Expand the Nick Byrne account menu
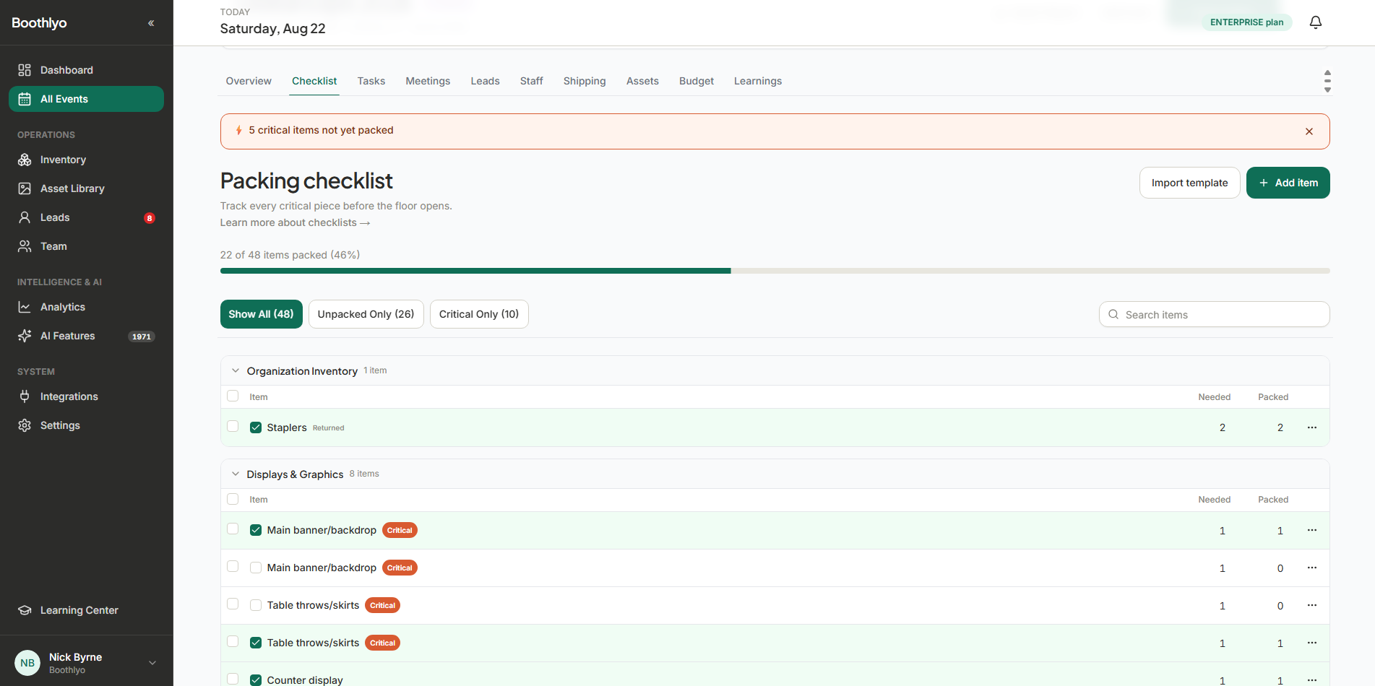The height and width of the screenshot is (686, 1375). click(152, 663)
